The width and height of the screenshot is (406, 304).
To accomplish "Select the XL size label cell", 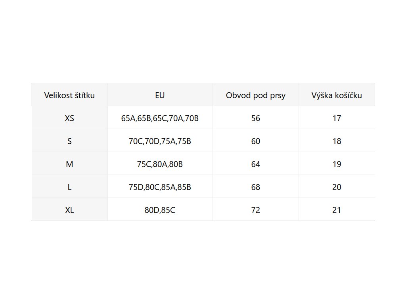I will (x=69, y=210).
